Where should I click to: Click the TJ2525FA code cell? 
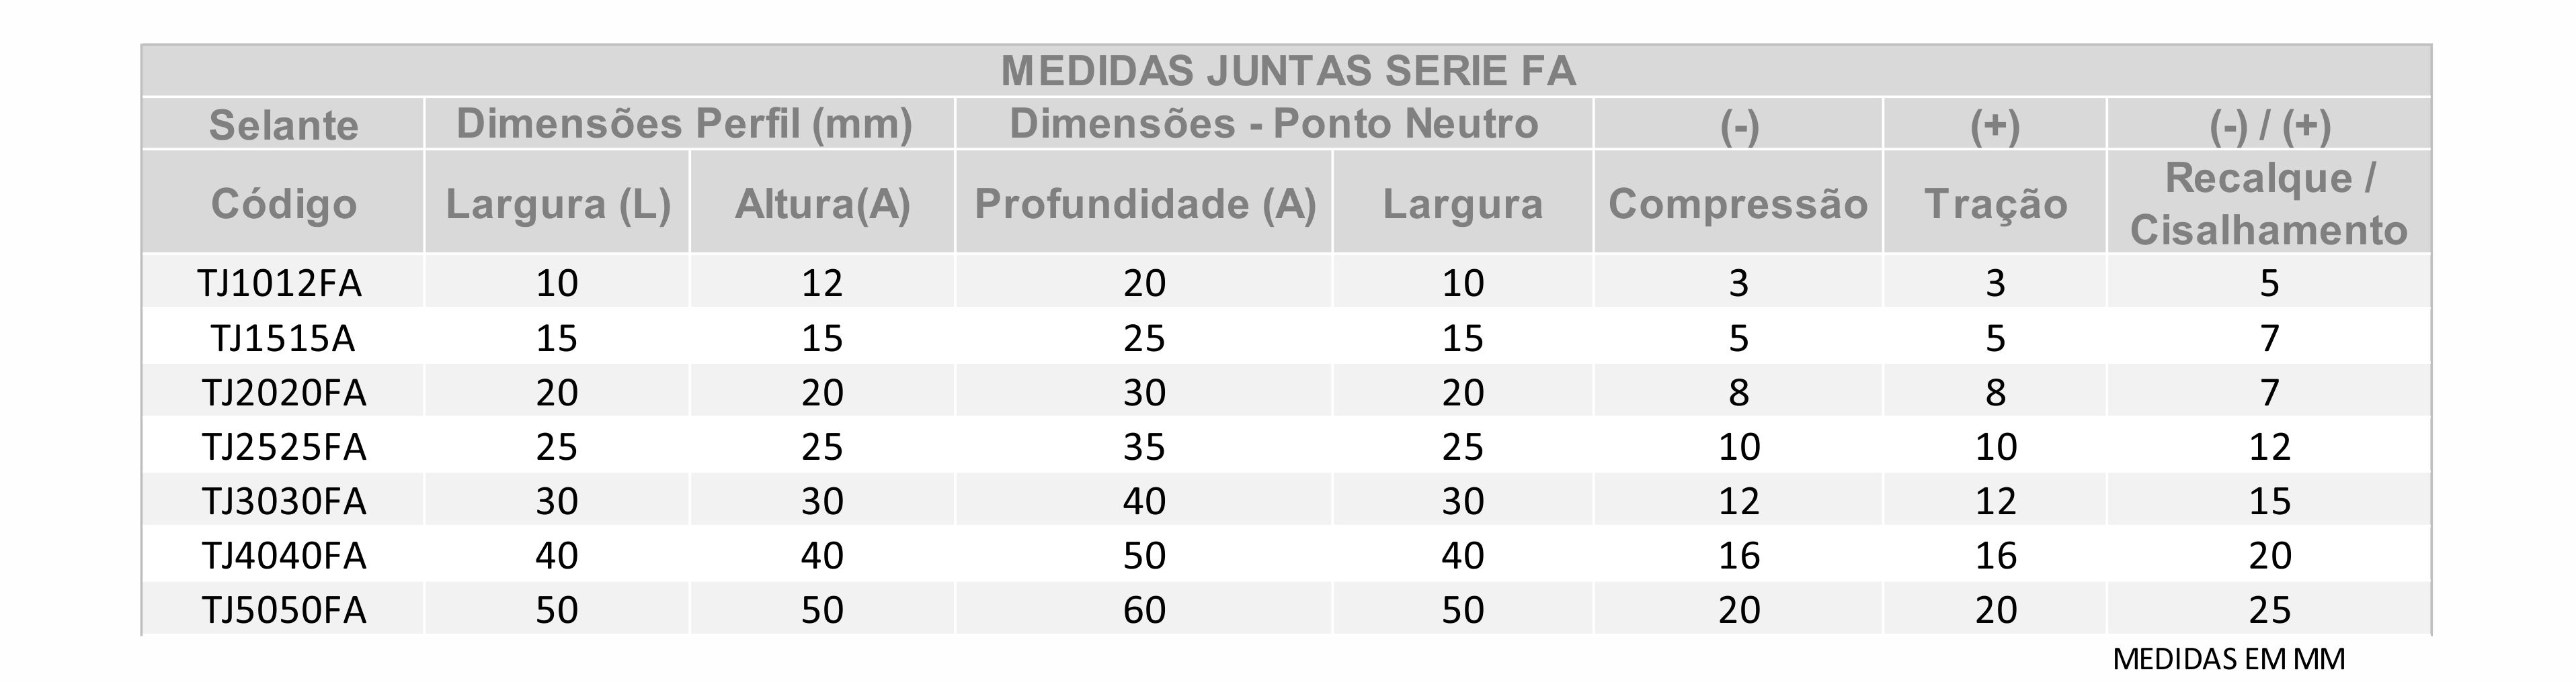click(x=284, y=446)
